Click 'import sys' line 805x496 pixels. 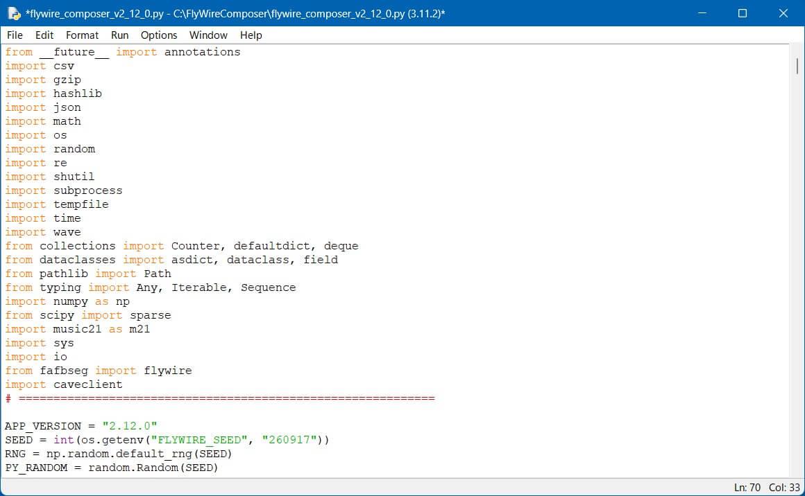coord(40,343)
